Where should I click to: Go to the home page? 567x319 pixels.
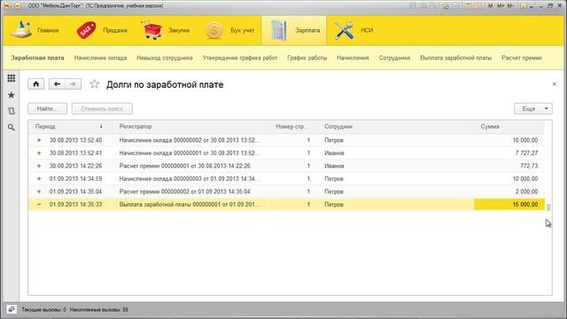pyautogui.click(x=36, y=84)
